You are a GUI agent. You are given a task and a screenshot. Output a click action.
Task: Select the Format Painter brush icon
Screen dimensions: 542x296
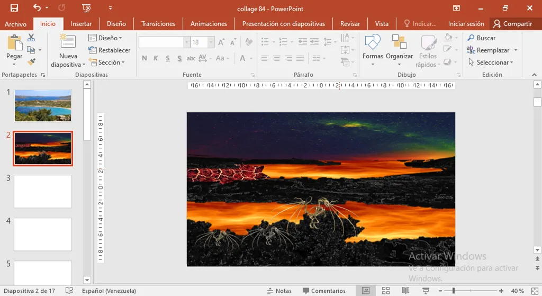pyautogui.click(x=31, y=62)
